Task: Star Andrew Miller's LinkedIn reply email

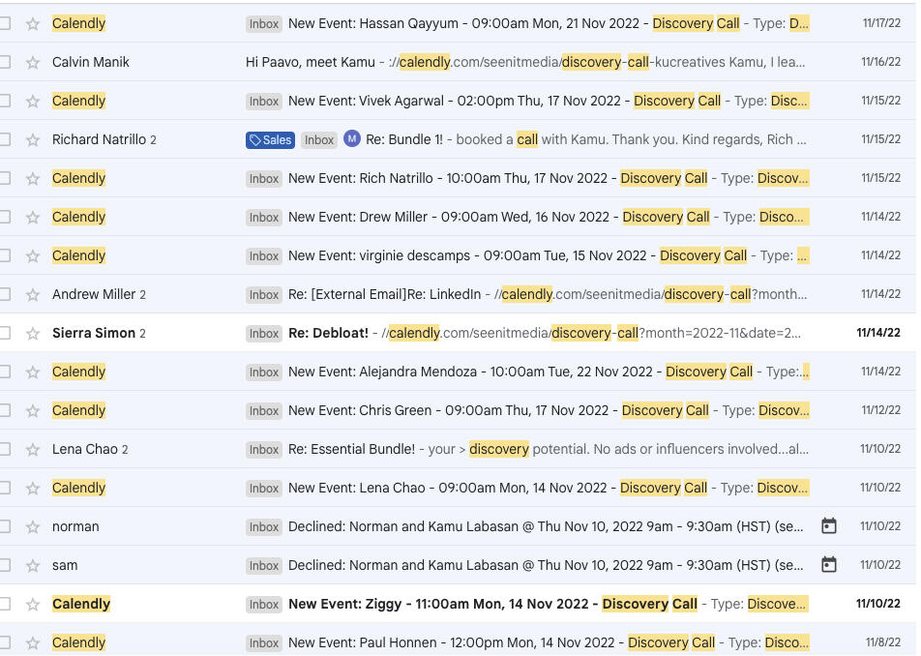Action: click(x=33, y=295)
